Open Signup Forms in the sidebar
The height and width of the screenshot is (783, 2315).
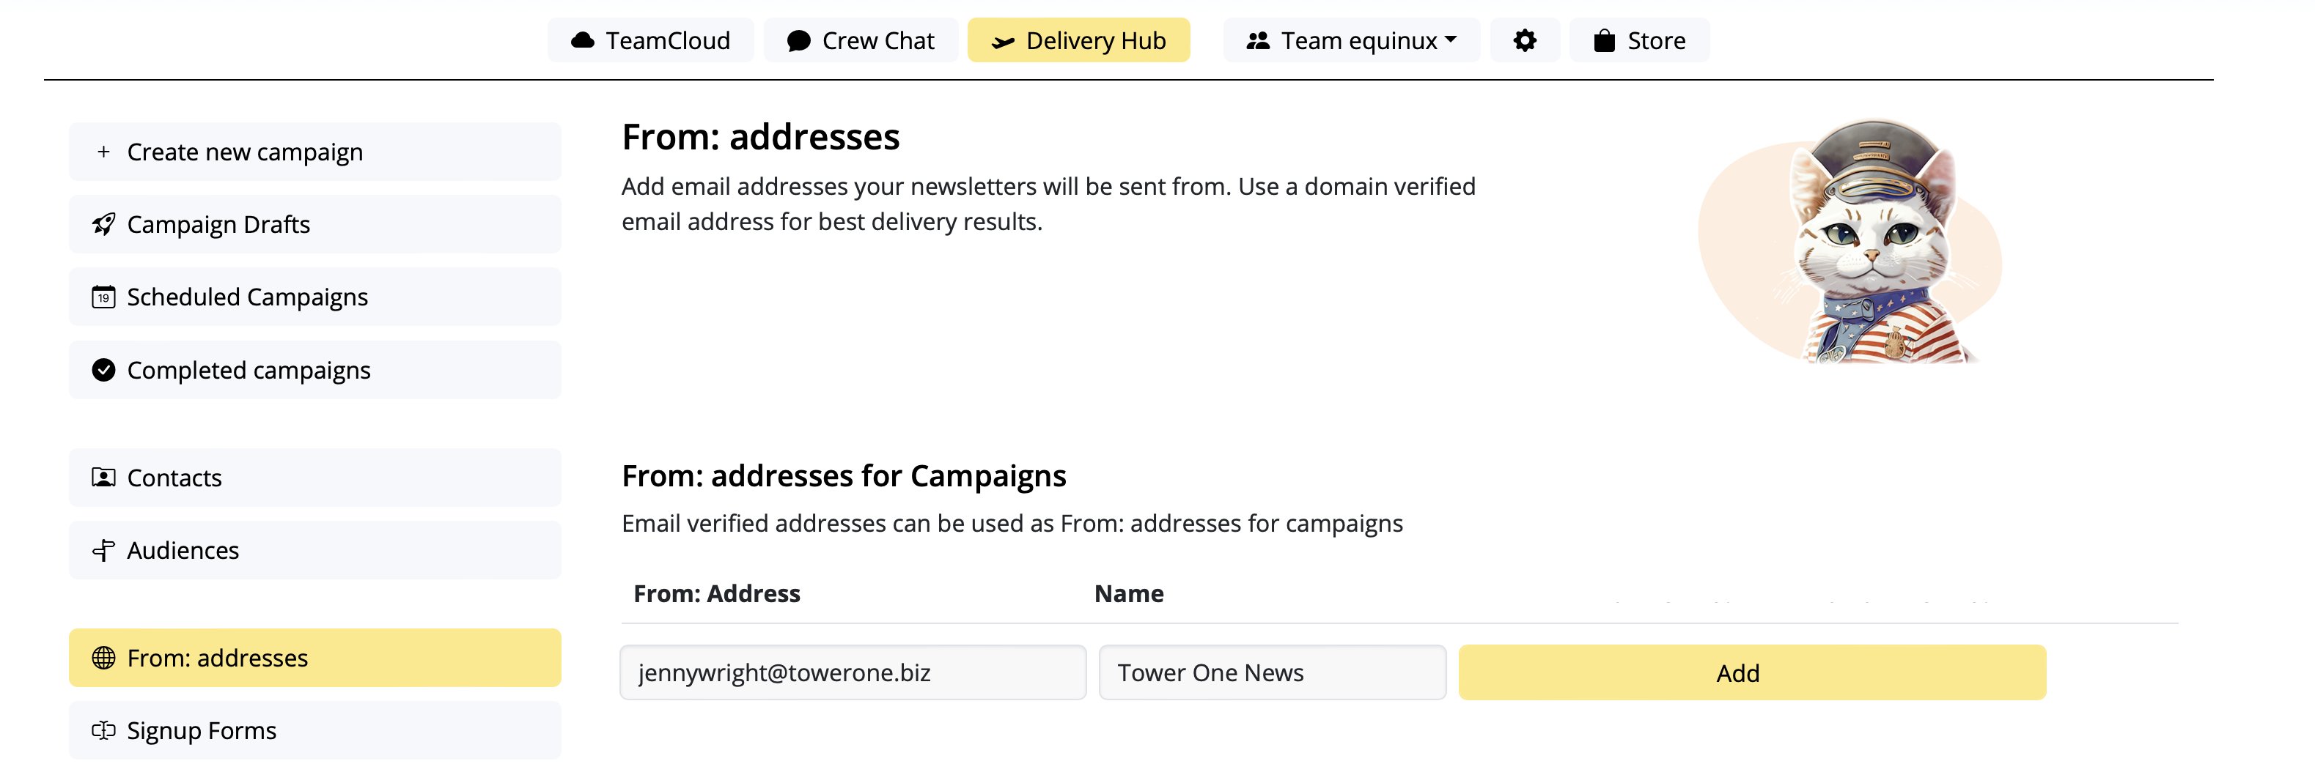point(314,731)
